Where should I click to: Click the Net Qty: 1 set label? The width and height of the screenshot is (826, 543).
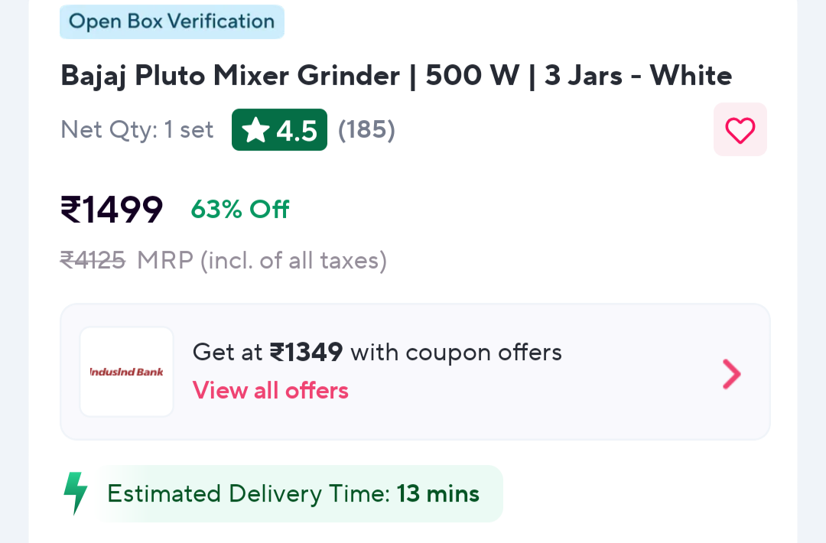tap(137, 130)
